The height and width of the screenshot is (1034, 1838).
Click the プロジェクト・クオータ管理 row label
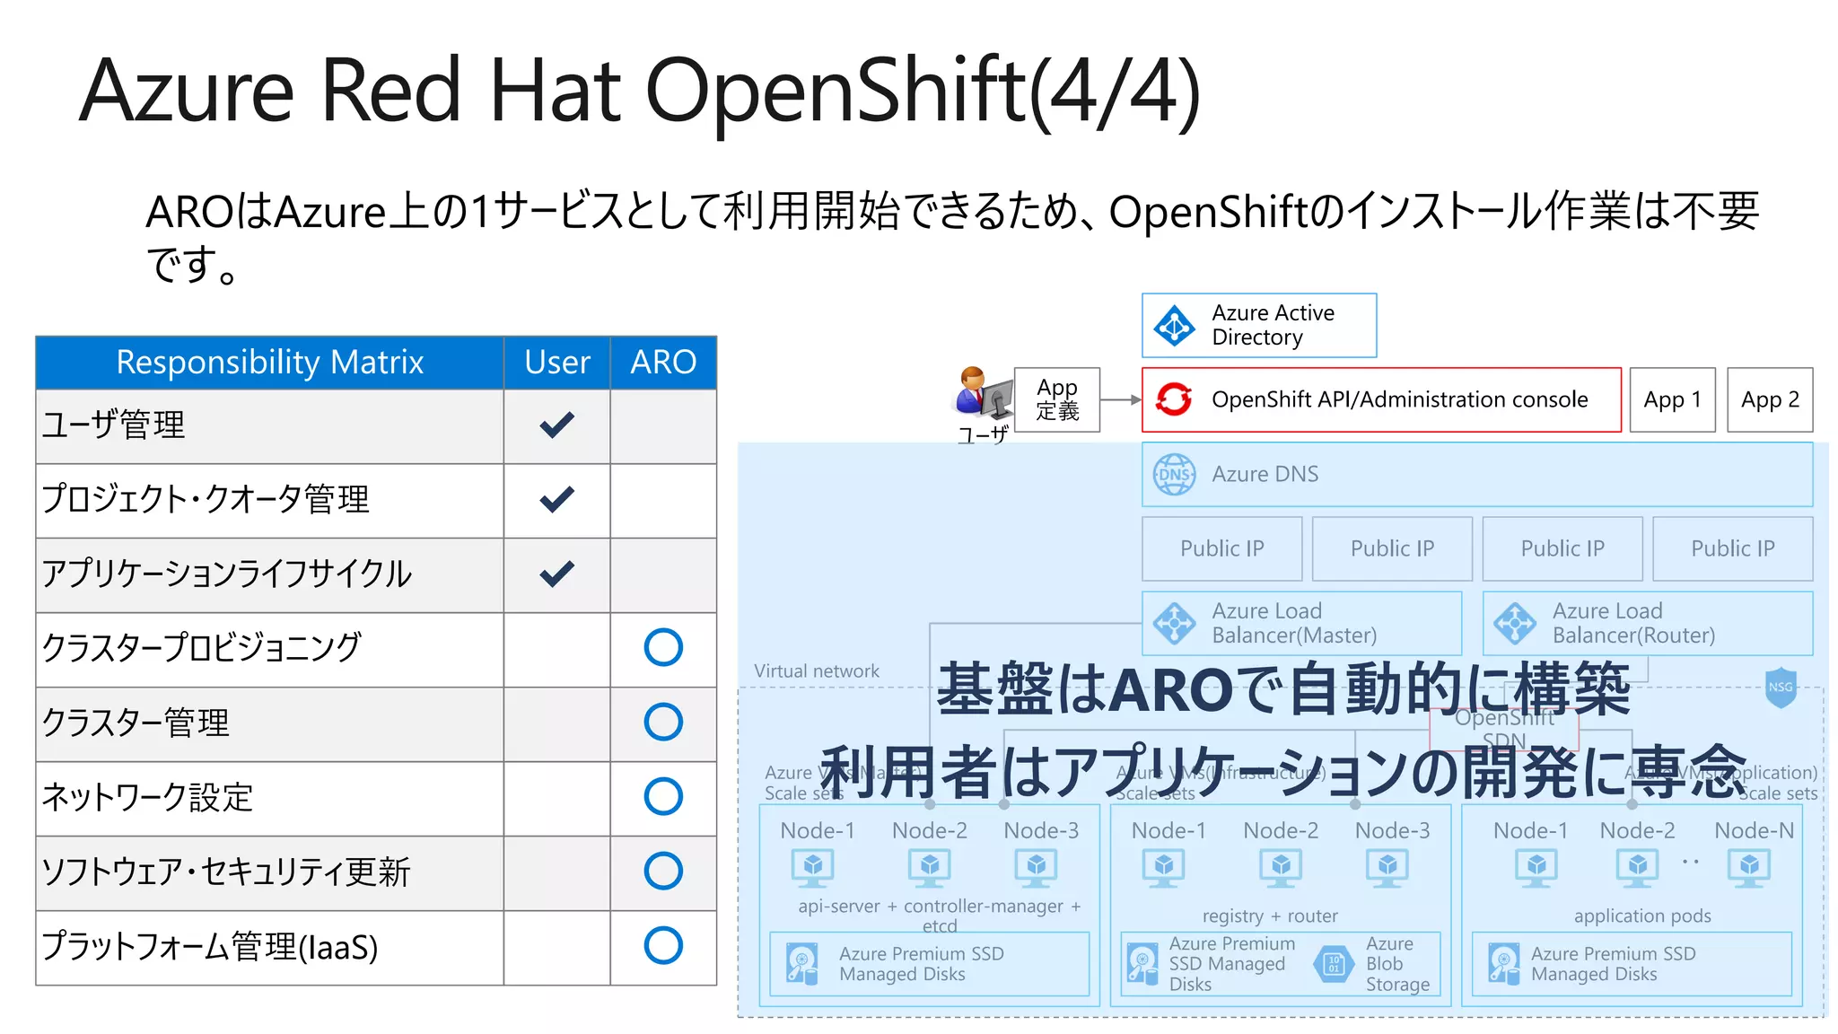pyautogui.click(x=206, y=499)
